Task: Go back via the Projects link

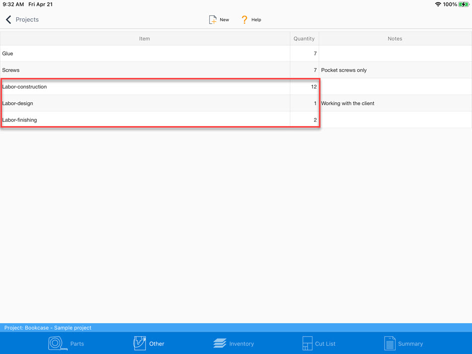Action: tap(27, 20)
